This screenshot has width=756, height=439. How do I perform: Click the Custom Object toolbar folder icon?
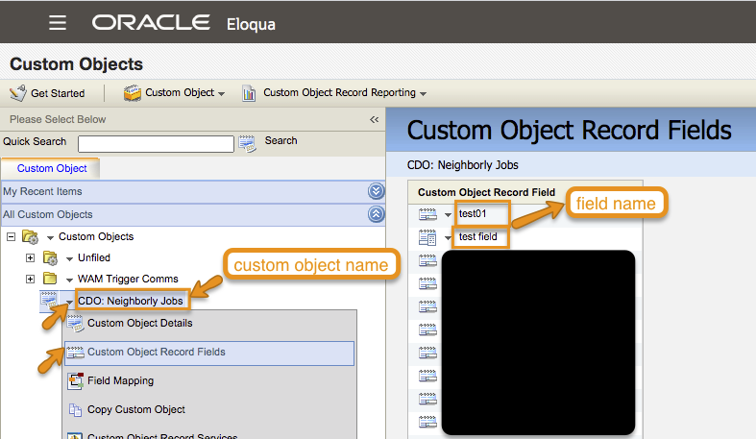tap(132, 93)
